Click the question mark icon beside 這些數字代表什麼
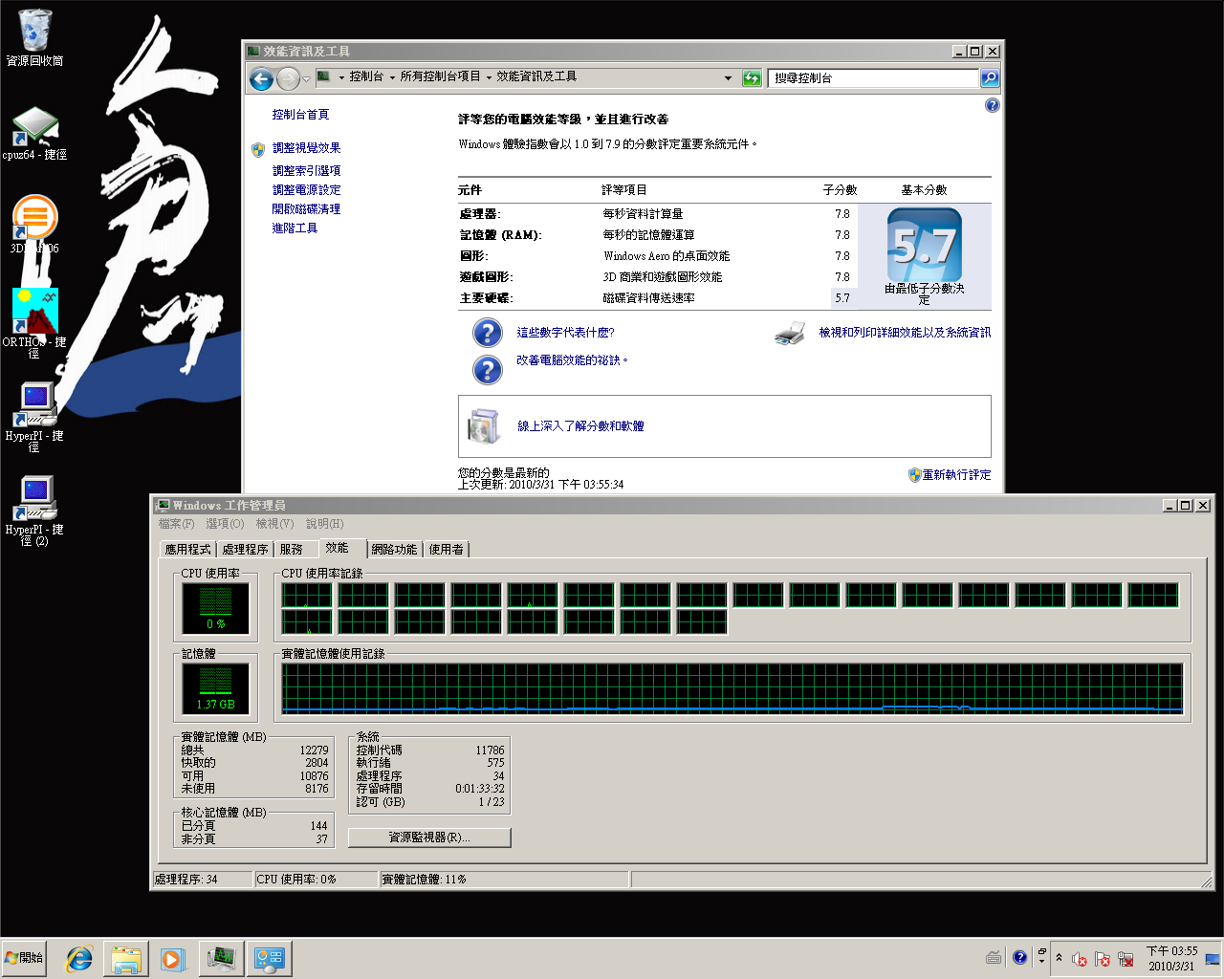Viewport: 1224px width, 979px height. pos(488,333)
